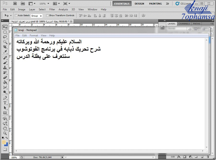This screenshot has width=216, height=160.
Task: Switch to the Design workspace
Action: pyautogui.click(x=139, y=4)
